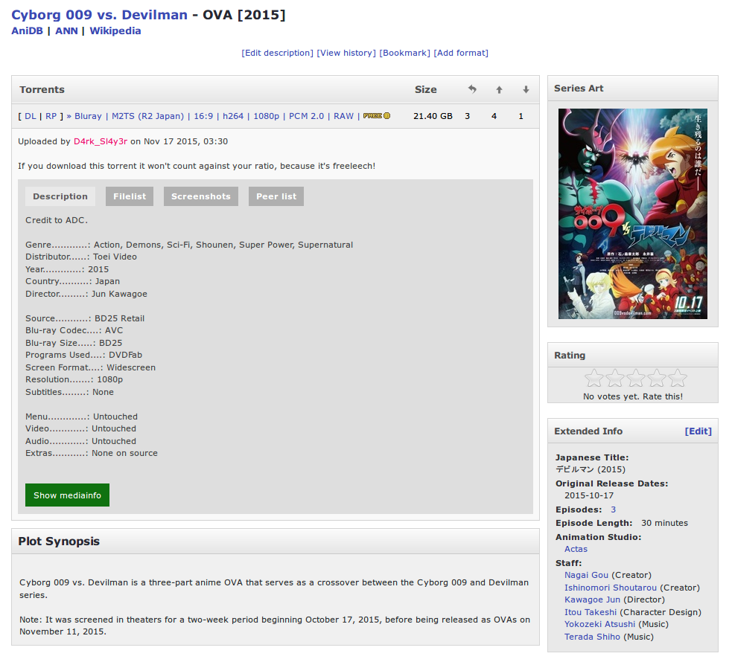Click the leechers down-arrow icon

coord(526,90)
